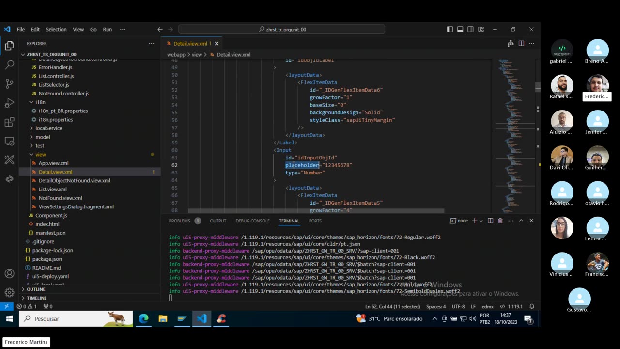This screenshot has height=349, width=620.
Task: Open the View menu
Action: tap(78, 29)
